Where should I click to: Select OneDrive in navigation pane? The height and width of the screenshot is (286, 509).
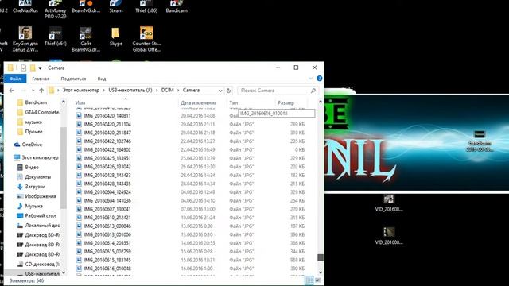coord(28,145)
